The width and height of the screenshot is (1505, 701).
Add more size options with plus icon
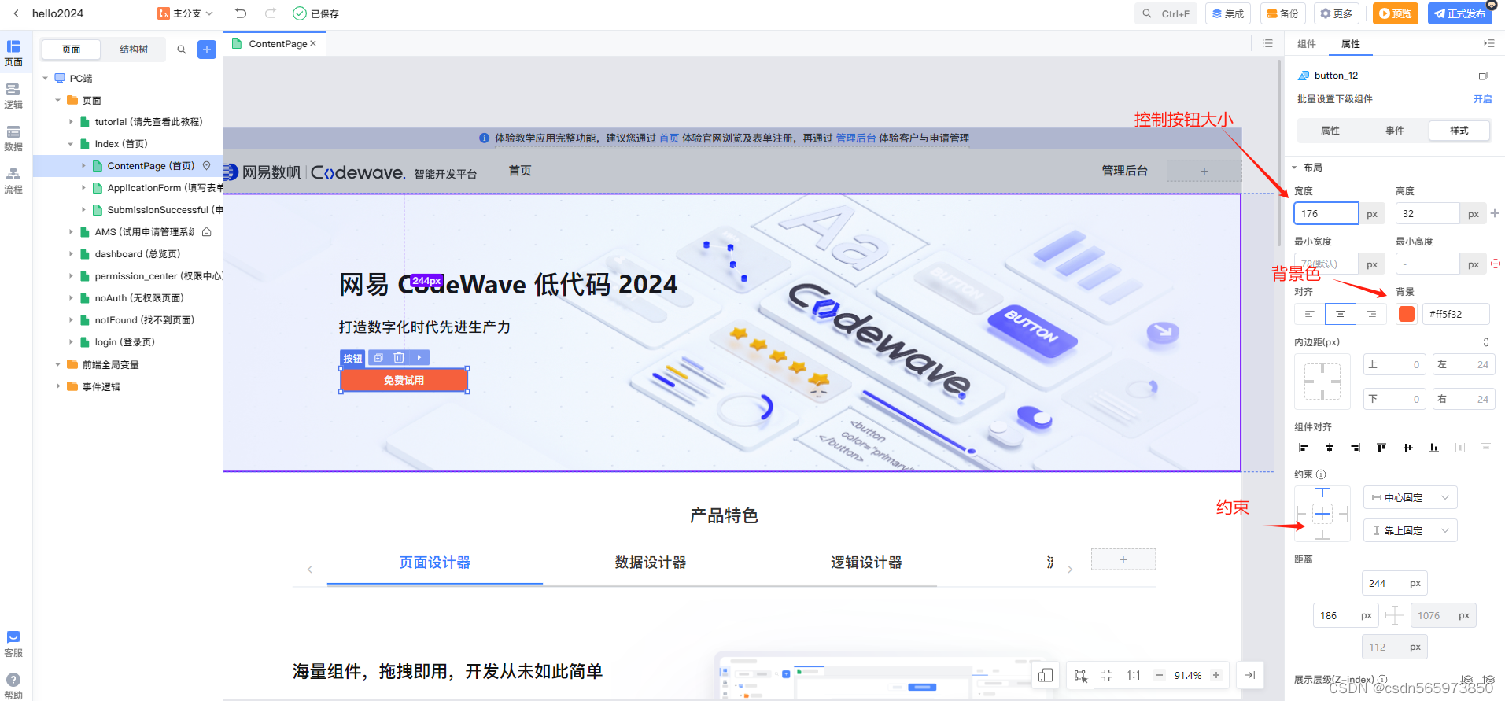[1495, 213]
